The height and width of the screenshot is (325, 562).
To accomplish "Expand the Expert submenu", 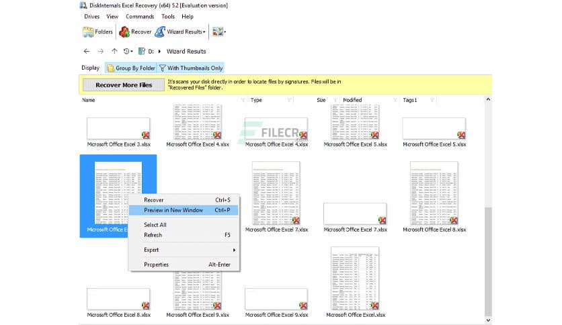I will [184, 250].
